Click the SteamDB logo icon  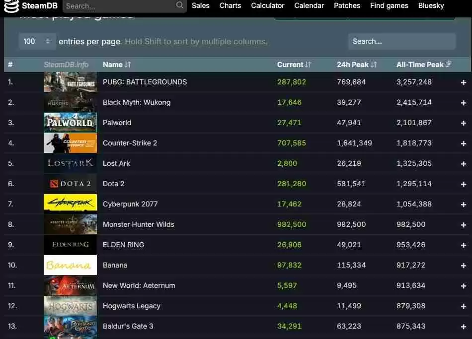click(11, 6)
